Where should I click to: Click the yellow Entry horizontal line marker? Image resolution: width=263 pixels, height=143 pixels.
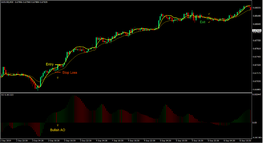58,65
